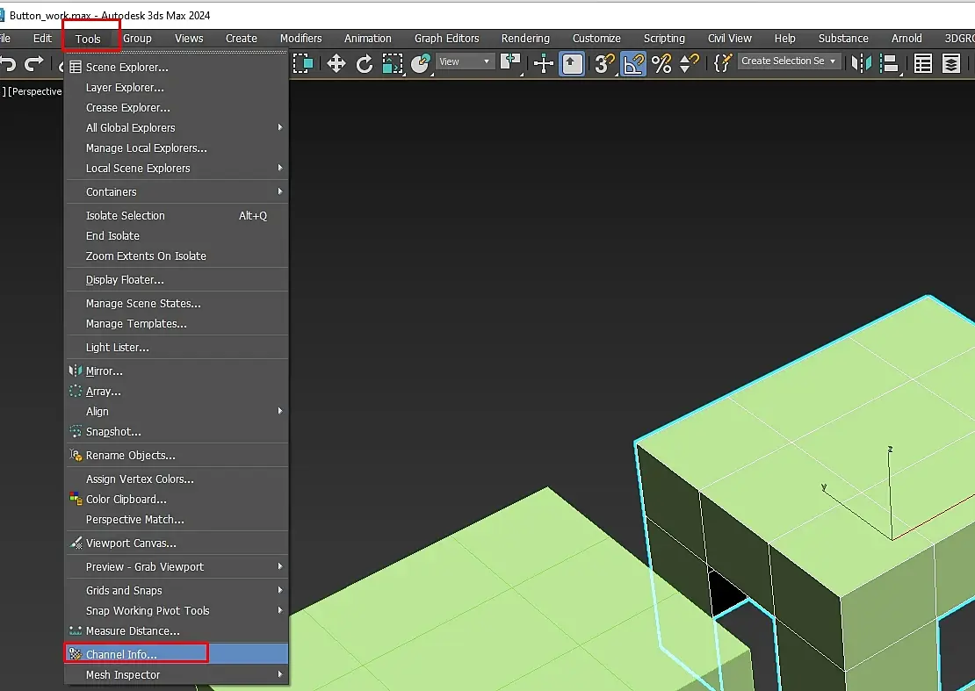Click the Redo arrow icon
The height and width of the screenshot is (691, 975).
tap(34, 63)
